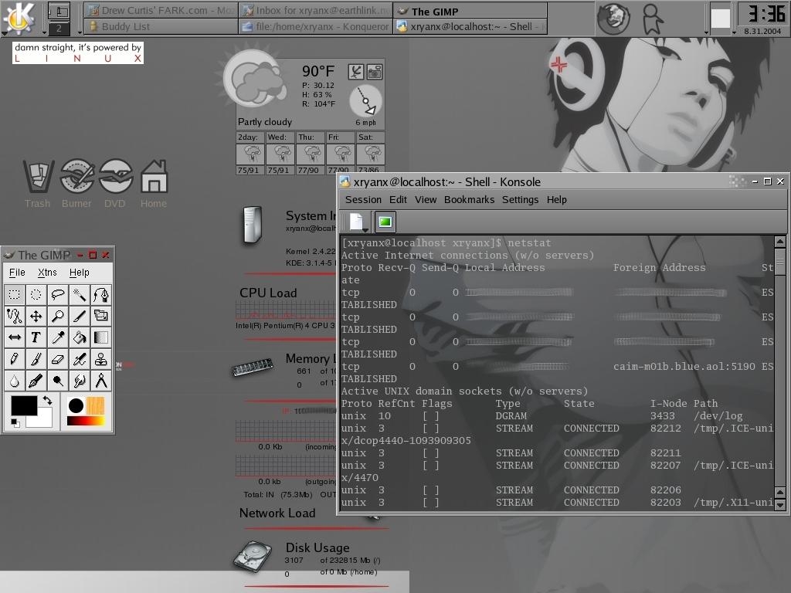Select the Ellipse Select tool in GIMP
The width and height of the screenshot is (791, 593).
point(36,294)
